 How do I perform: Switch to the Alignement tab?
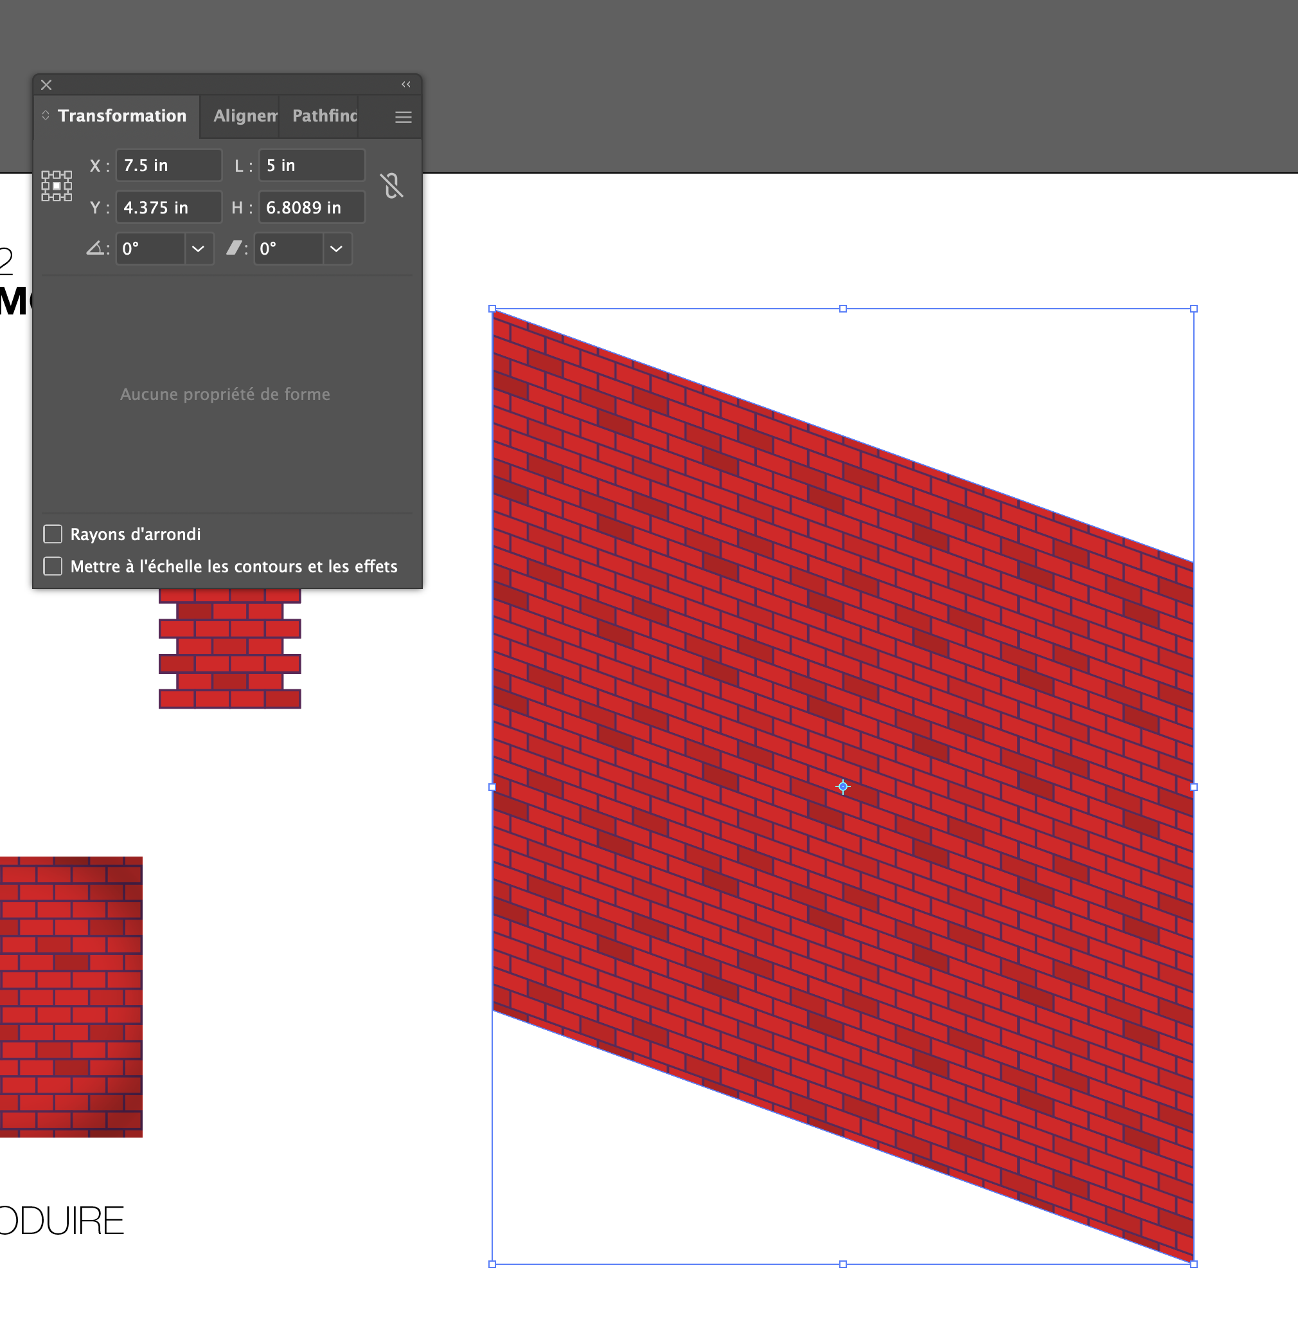tap(245, 116)
